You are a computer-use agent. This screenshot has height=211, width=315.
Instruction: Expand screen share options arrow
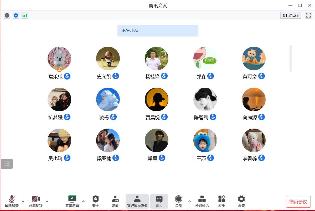tap(83, 201)
